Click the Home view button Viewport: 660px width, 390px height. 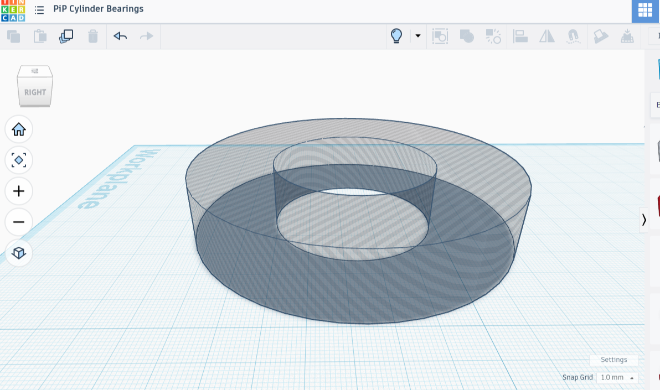pos(18,129)
